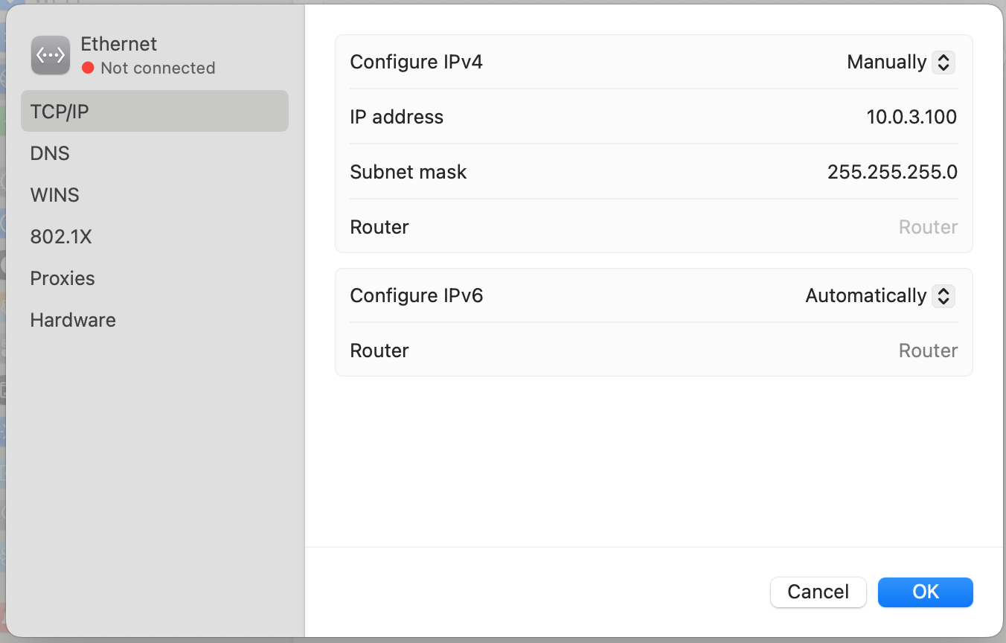This screenshot has width=1006, height=643.
Task: Click the Automatically dropdown stepper arrows
Action: click(943, 295)
